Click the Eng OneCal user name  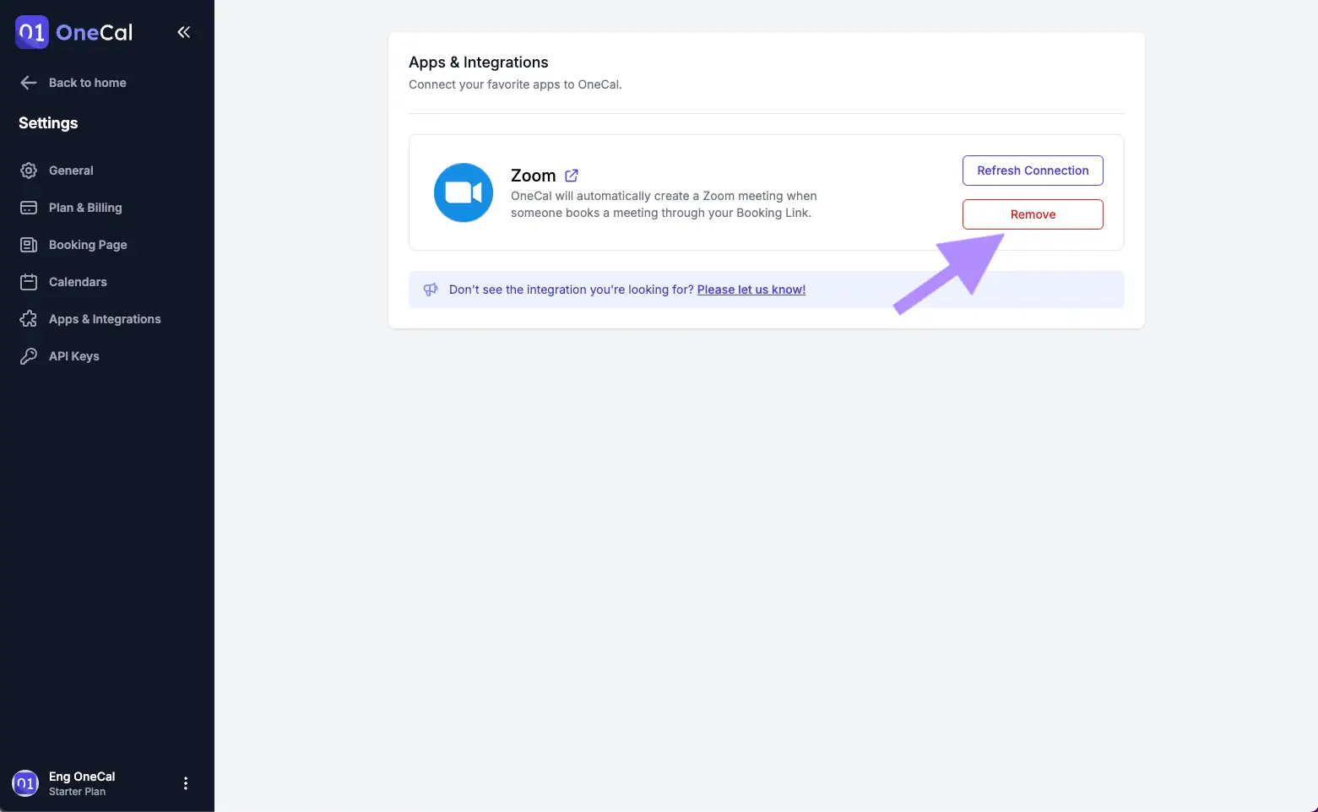[x=82, y=777]
